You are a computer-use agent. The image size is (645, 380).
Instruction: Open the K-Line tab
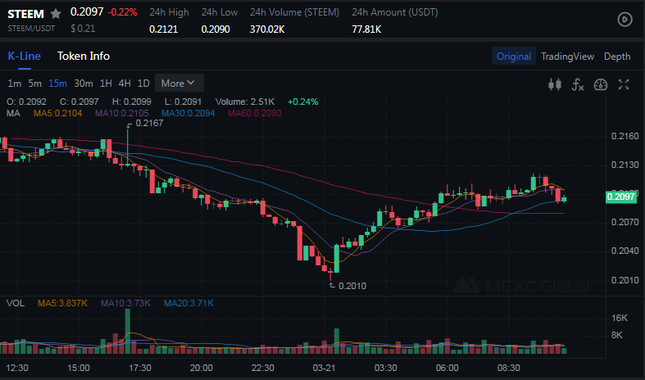click(24, 56)
